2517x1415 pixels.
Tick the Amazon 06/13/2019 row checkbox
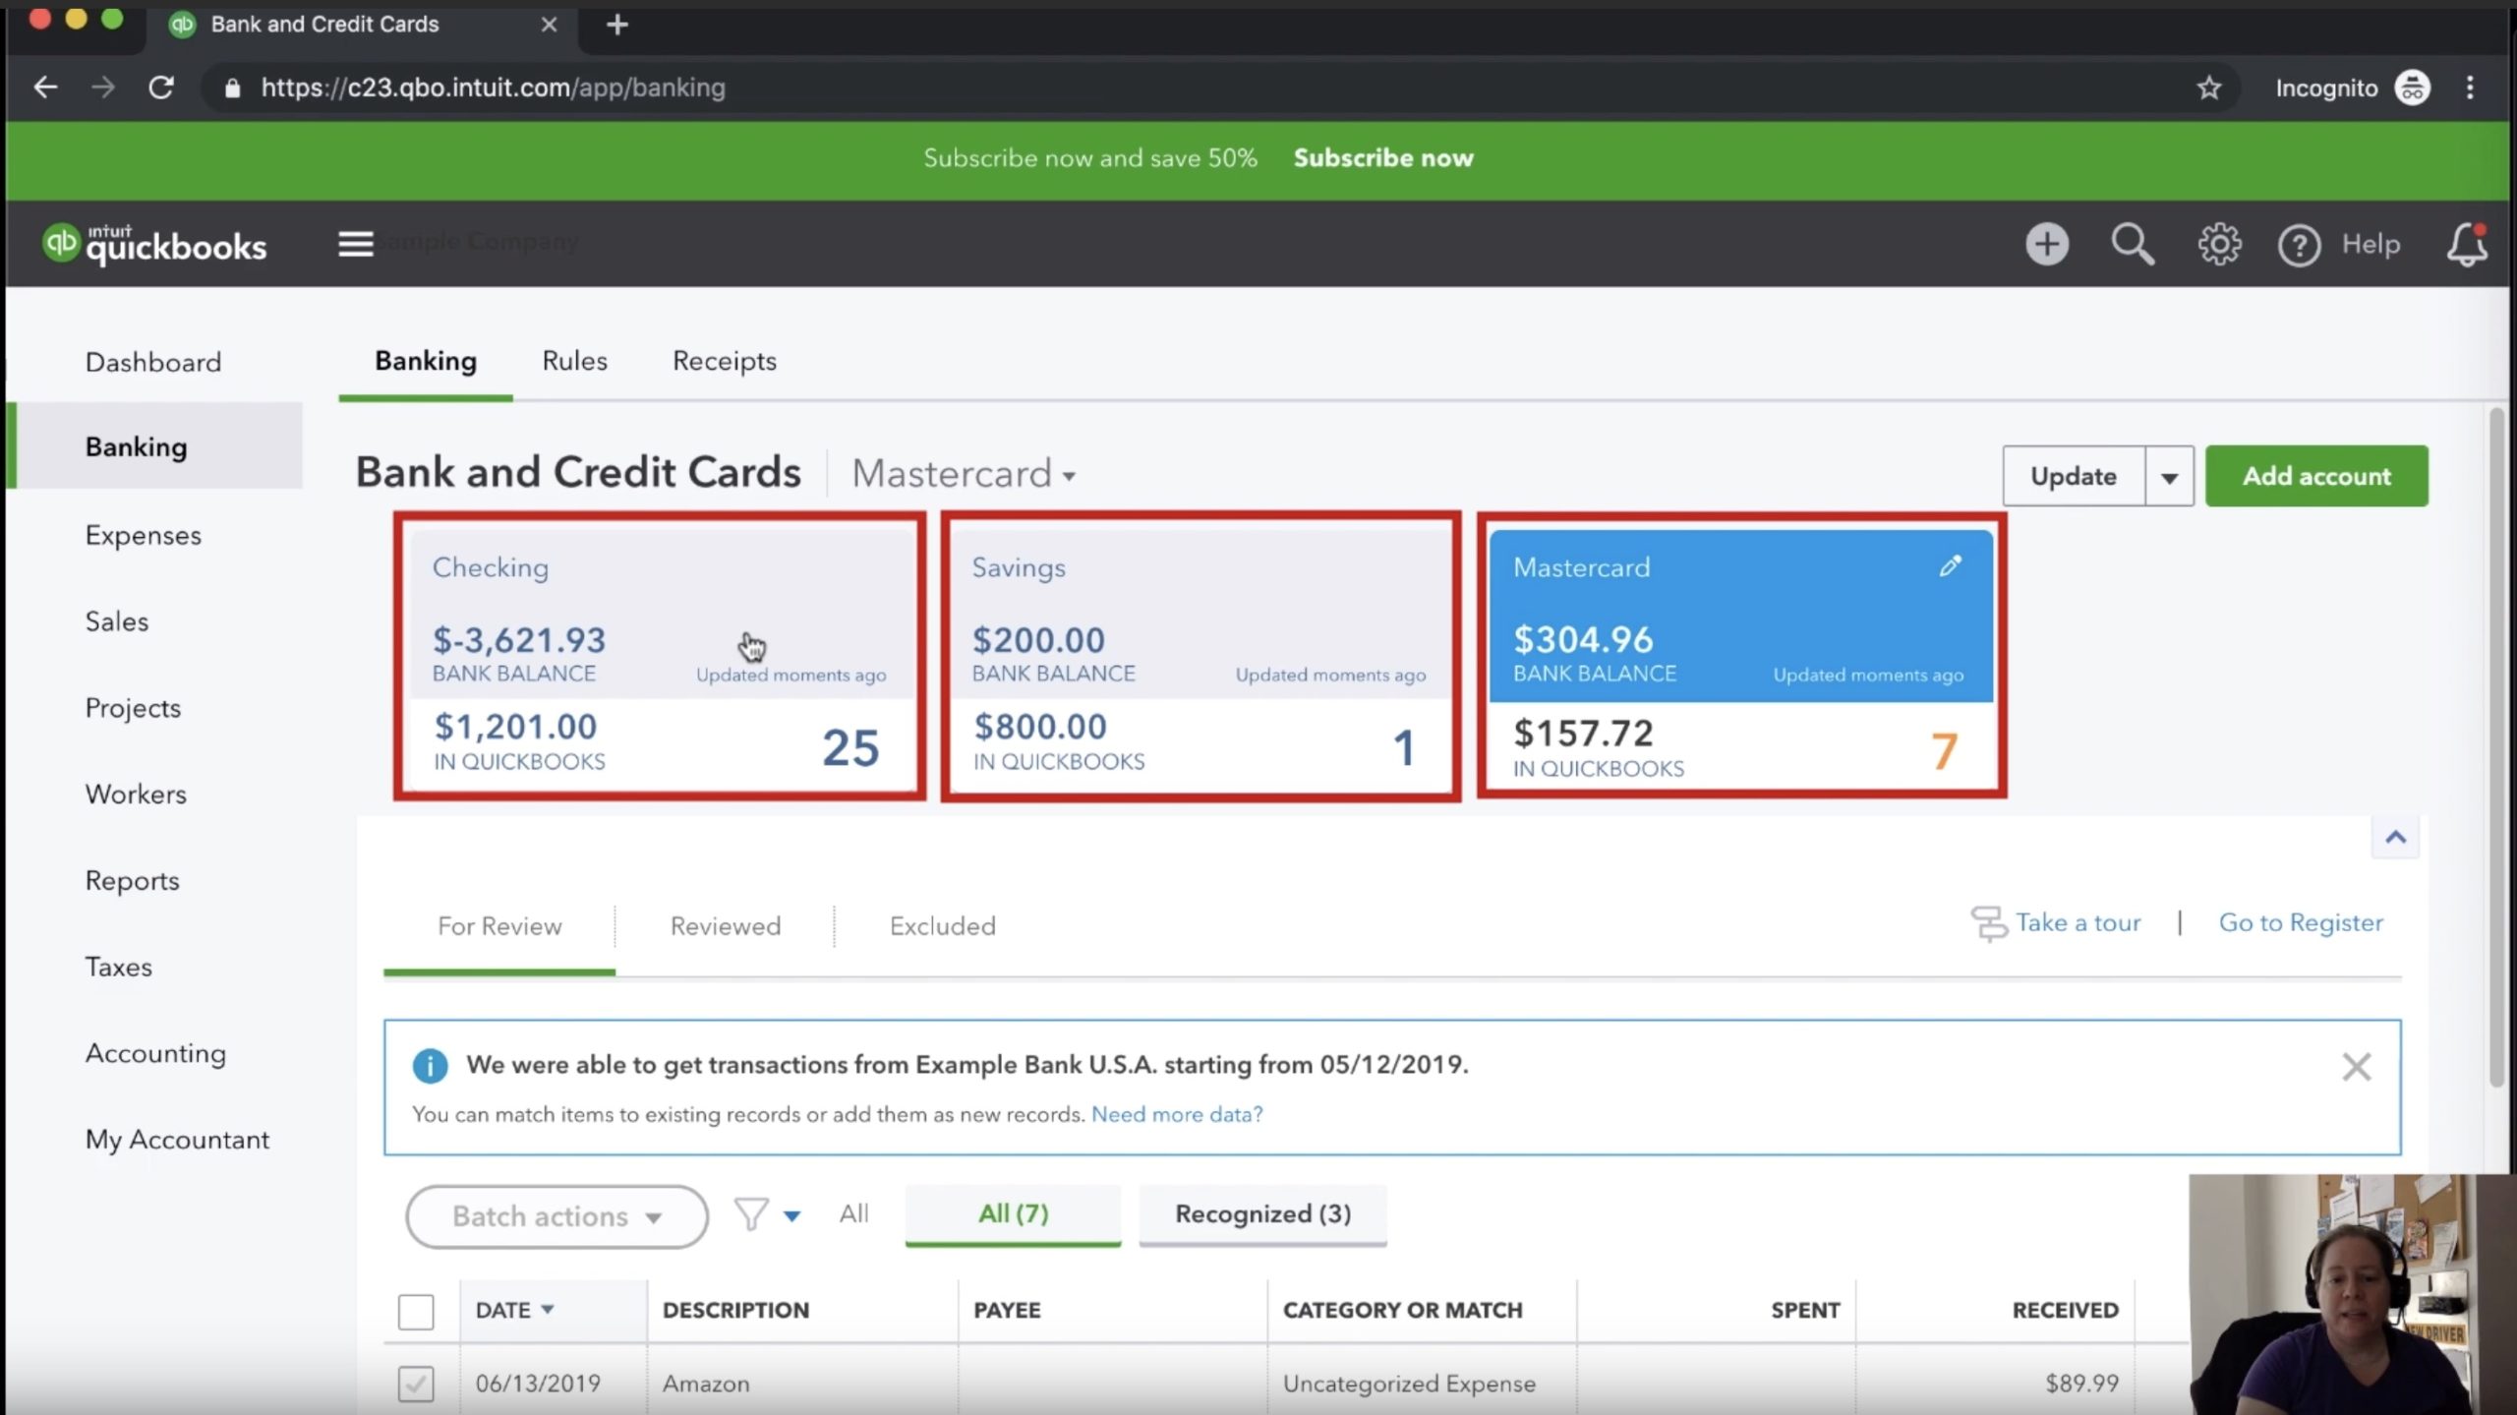click(x=416, y=1384)
